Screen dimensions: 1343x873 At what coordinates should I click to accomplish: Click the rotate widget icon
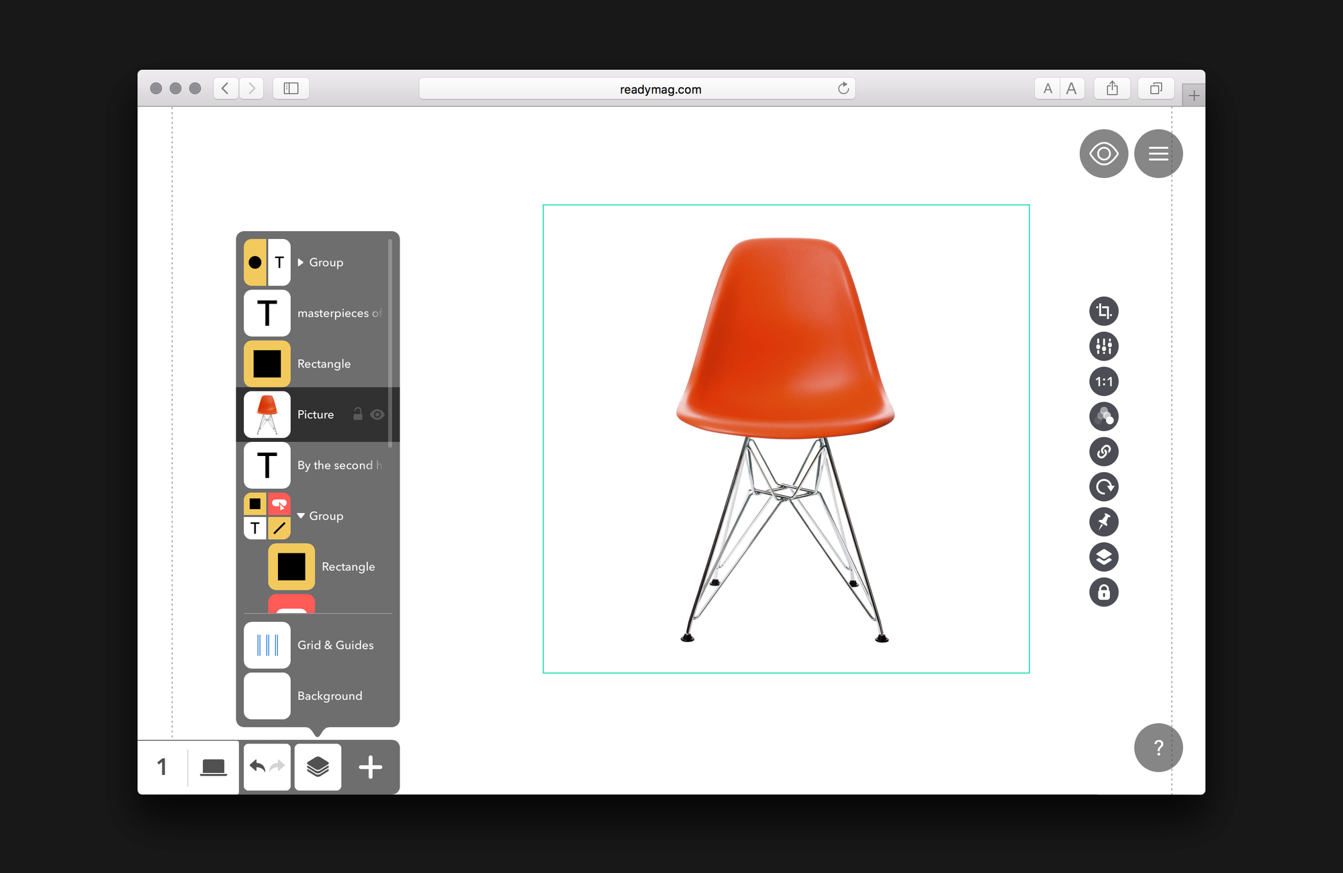[1103, 487]
